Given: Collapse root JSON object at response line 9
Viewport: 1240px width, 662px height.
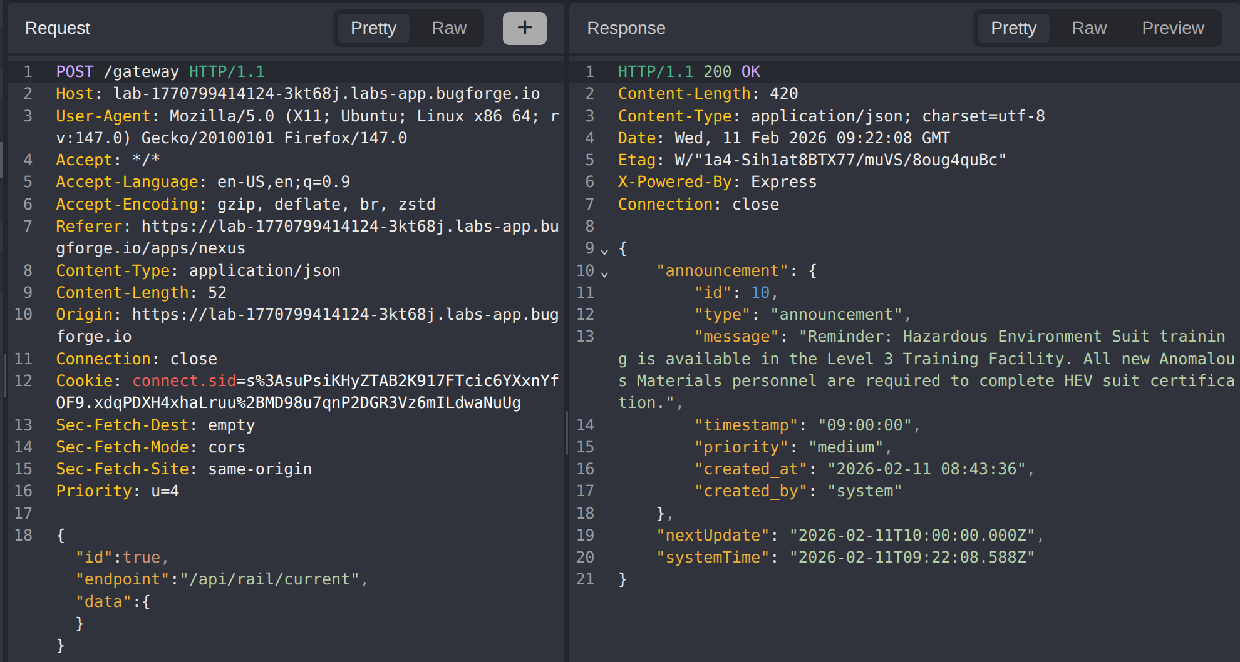Looking at the screenshot, I should (x=604, y=251).
